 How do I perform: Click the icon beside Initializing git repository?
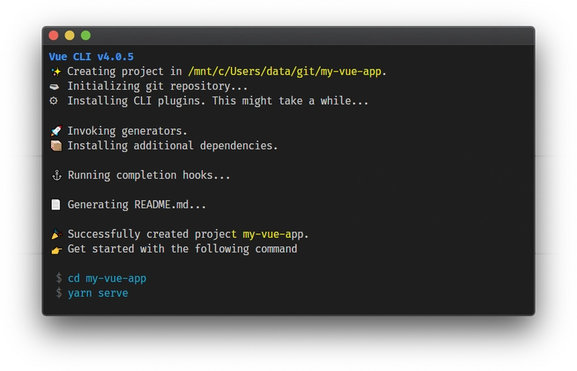point(55,86)
